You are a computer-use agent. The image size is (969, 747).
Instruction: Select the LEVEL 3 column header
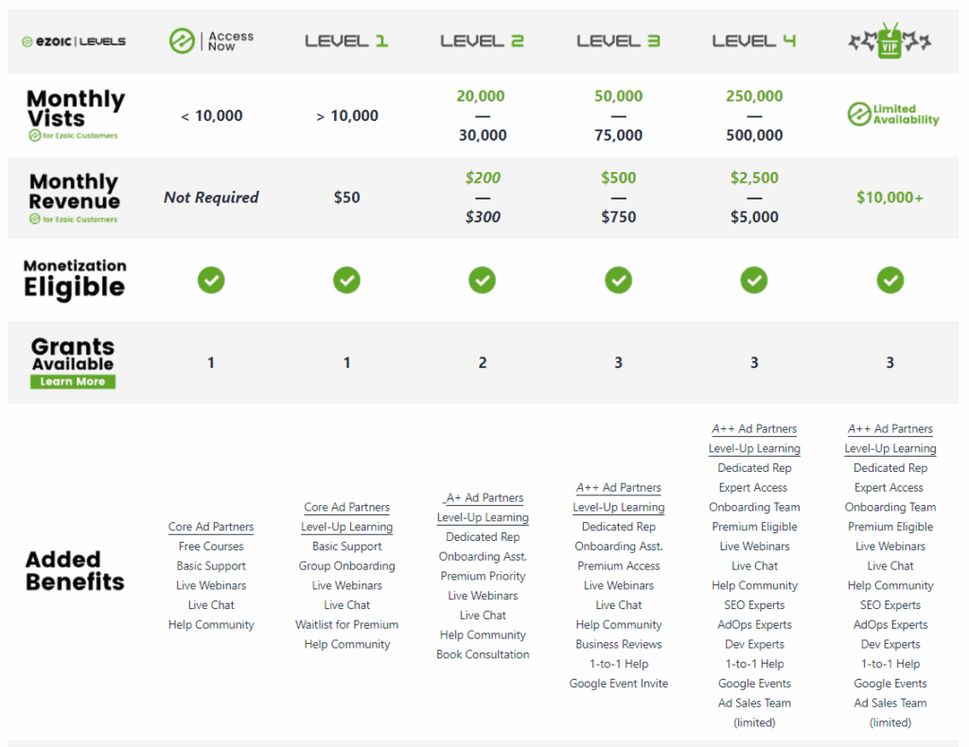pos(618,42)
